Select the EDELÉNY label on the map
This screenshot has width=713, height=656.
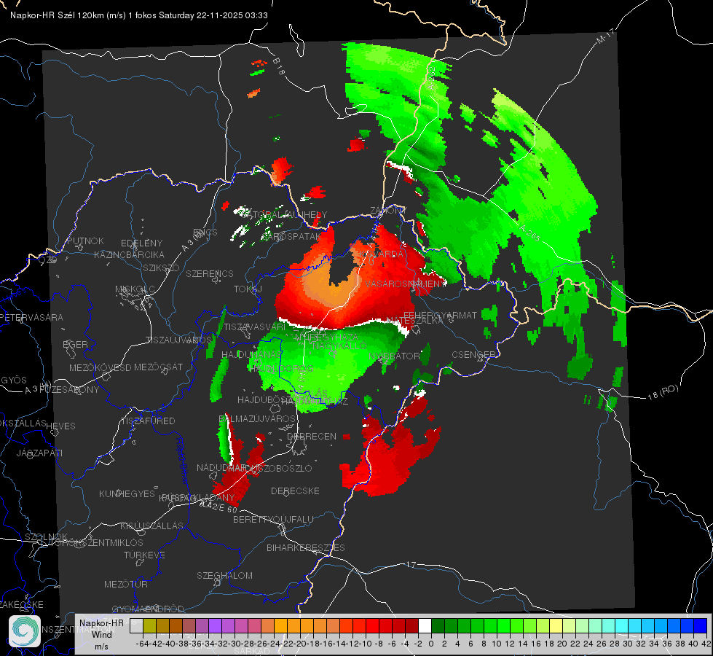point(141,243)
